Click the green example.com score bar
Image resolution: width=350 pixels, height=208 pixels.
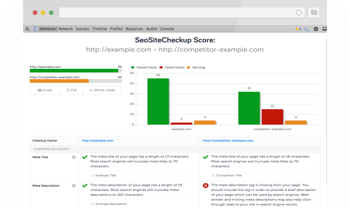click(x=74, y=71)
